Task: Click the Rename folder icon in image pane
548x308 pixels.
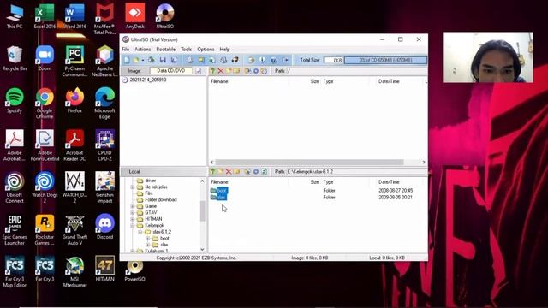Action: [236, 71]
